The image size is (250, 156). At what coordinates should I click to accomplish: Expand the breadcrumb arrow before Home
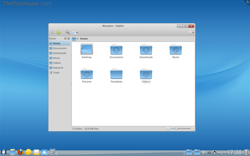(78, 39)
